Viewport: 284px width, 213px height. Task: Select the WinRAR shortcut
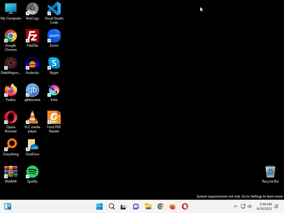11,174
